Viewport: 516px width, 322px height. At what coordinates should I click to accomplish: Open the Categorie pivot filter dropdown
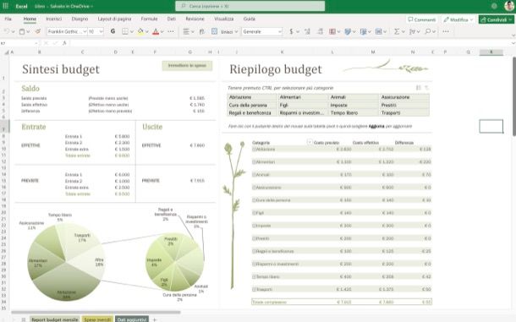click(x=310, y=143)
